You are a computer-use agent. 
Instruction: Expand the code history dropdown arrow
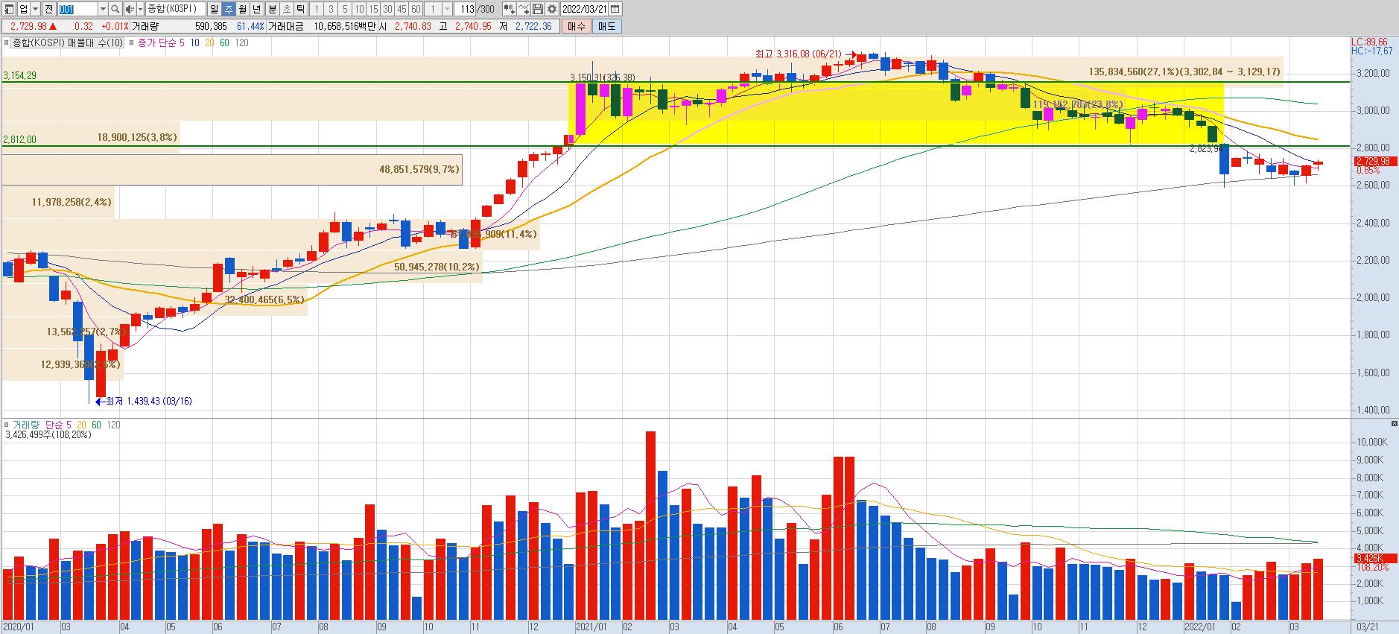[x=102, y=9]
